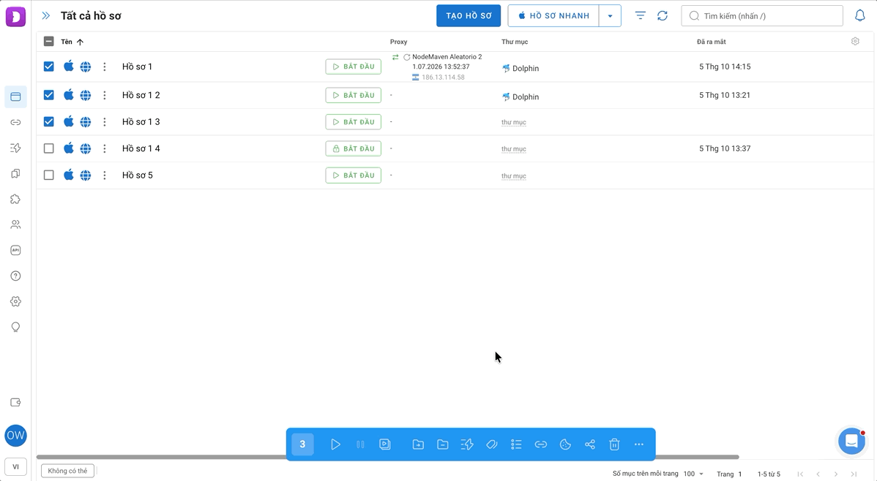The width and height of the screenshot is (877, 481).
Task: Click the thư mục link for Hồ sơ 1 3
Action: click(x=513, y=122)
